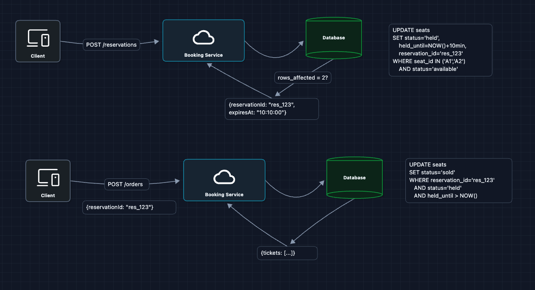Click the 'Client' text label in the reservations flow
The width and height of the screenshot is (535, 290).
click(x=38, y=56)
